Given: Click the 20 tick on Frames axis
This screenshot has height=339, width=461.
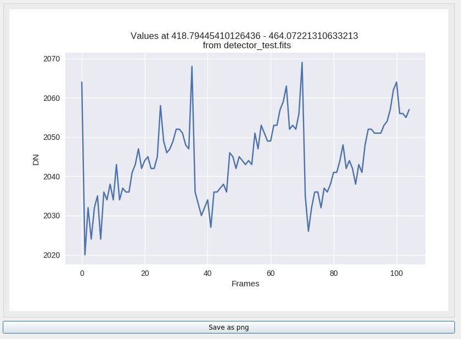Looking at the screenshot, I should pos(145,273).
